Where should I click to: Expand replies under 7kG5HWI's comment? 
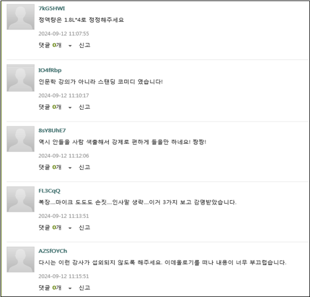point(55,45)
